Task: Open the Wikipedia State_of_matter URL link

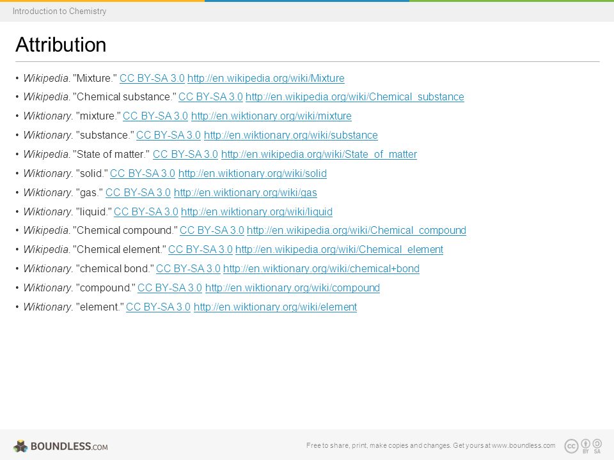Action: 319,154
